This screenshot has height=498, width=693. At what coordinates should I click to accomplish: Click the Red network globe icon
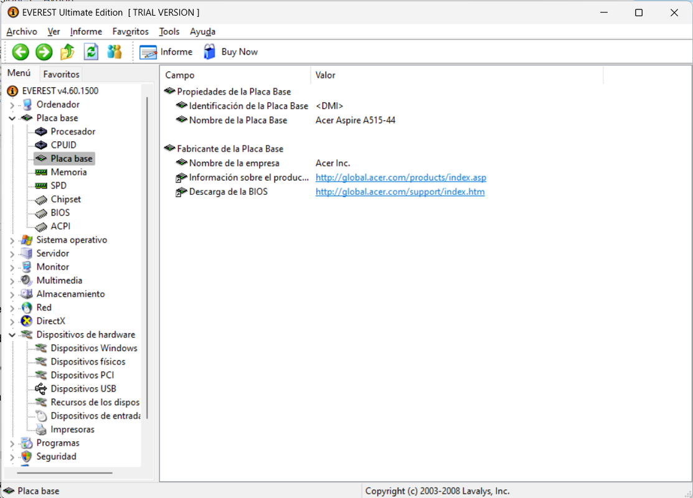click(x=27, y=308)
